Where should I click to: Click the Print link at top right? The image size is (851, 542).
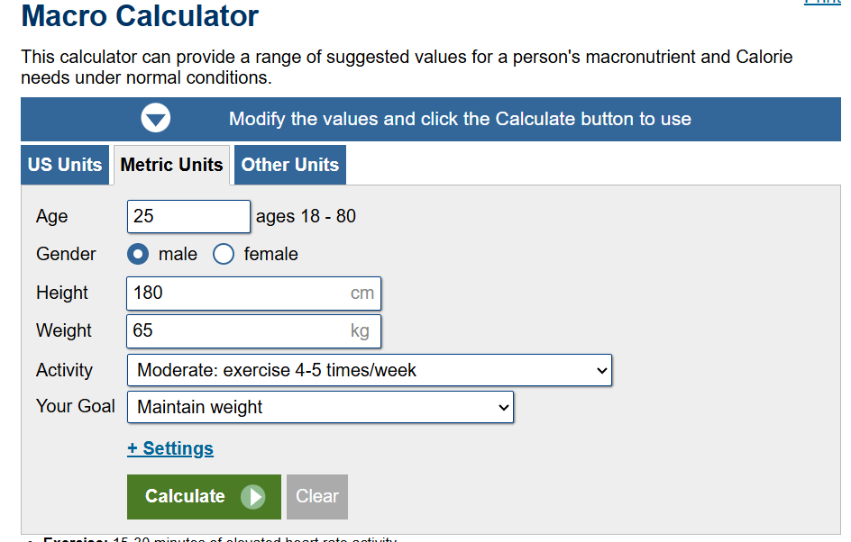pos(822,2)
